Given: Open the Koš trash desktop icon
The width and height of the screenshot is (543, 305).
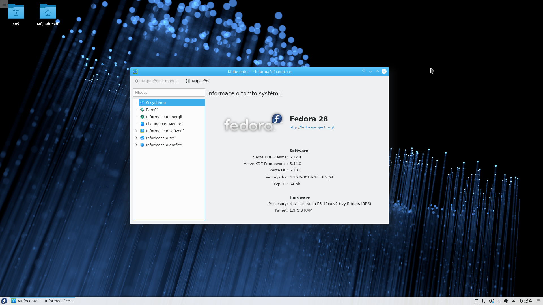Looking at the screenshot, I should [x=16, y=13].
